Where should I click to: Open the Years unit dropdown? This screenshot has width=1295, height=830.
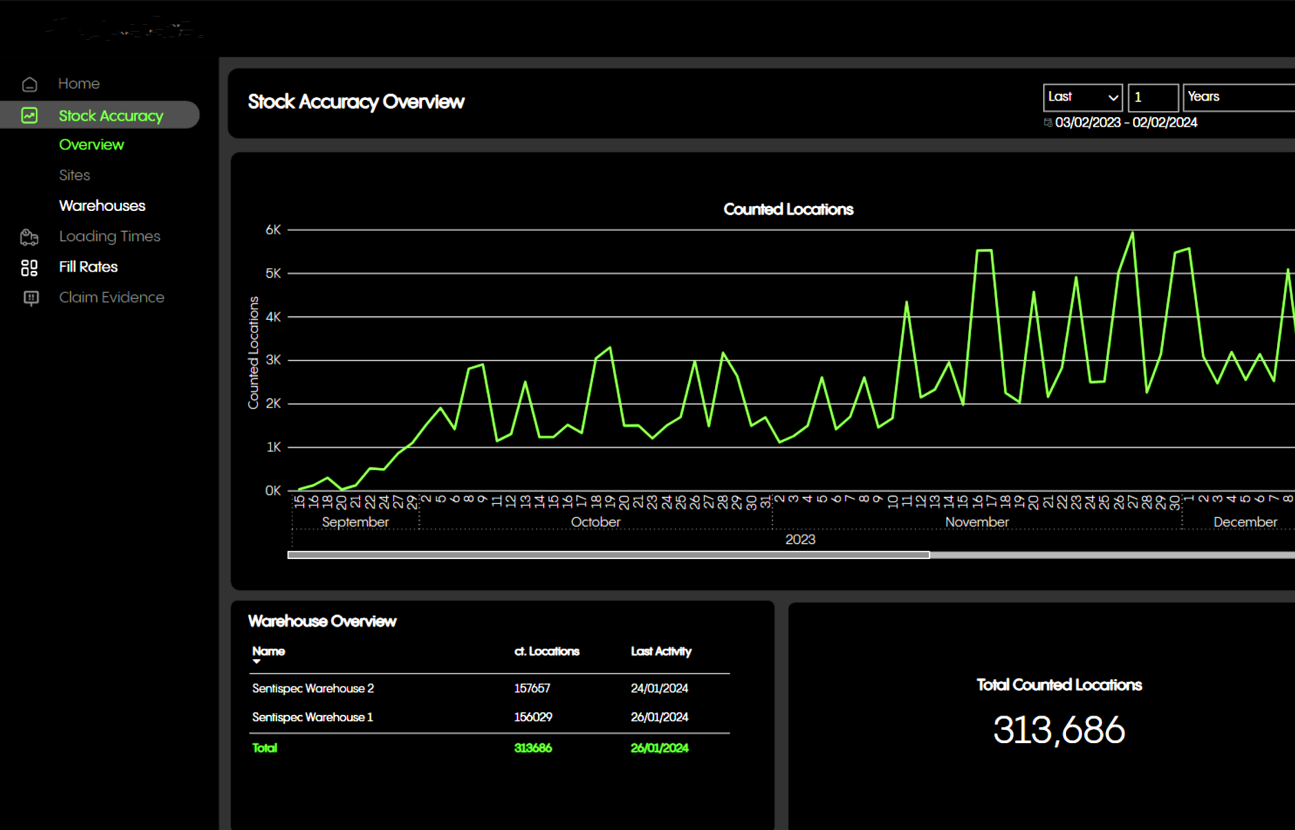tap(1238, 97)
